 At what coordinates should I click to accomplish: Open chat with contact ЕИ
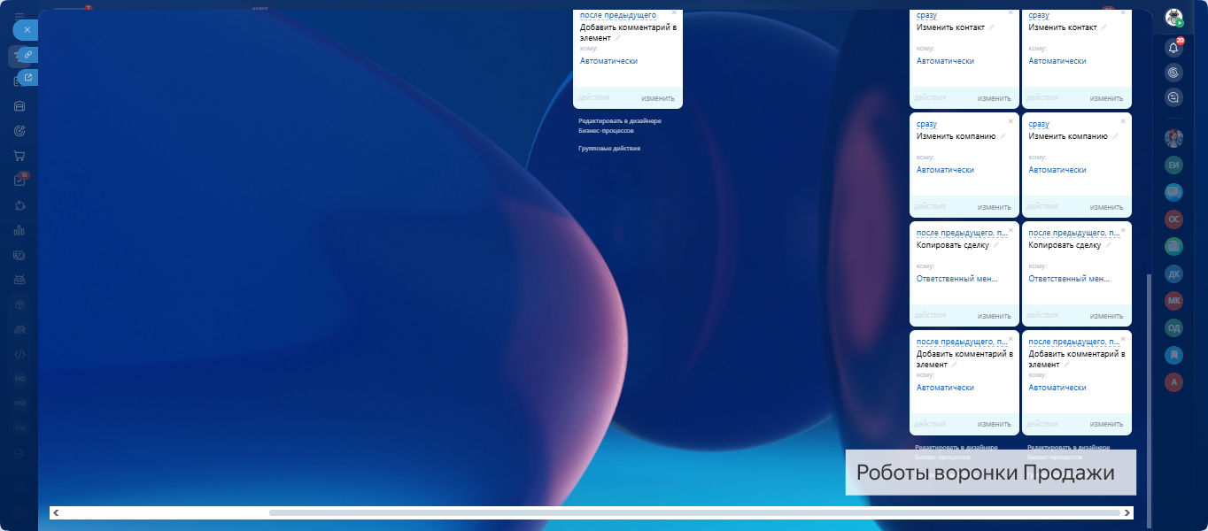[1174, 165]
